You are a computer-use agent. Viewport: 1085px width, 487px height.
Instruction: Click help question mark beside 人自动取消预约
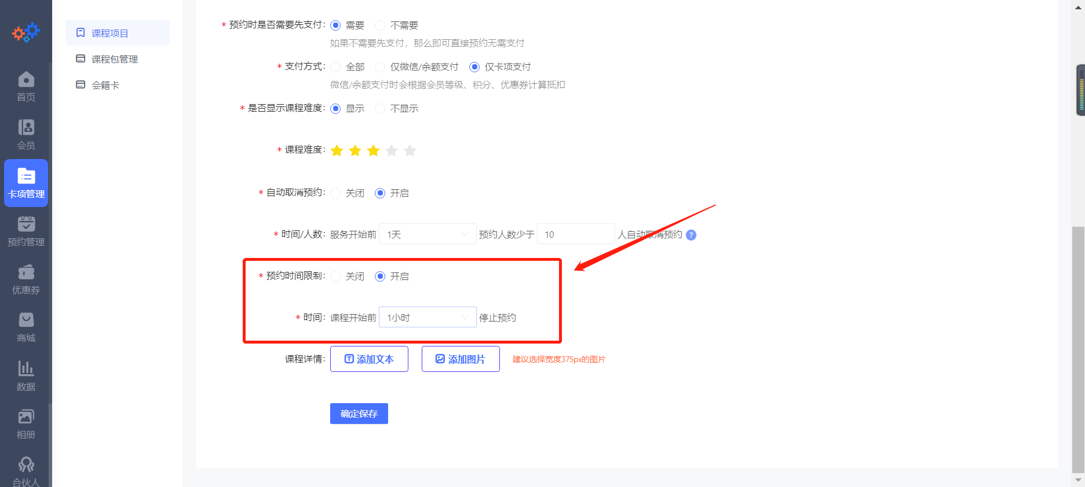coord(691,235)
